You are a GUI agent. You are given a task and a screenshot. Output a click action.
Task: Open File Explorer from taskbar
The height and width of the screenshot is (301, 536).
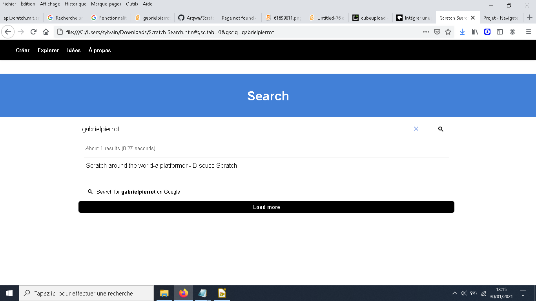tap(164, 293)
